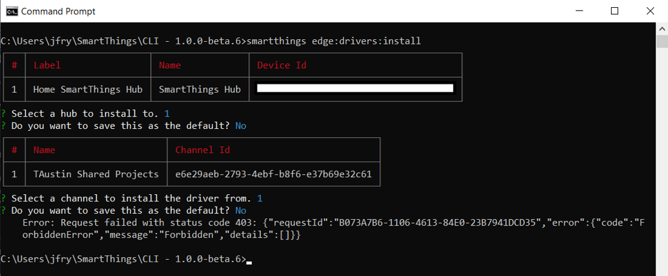Close the Command Prompt window
Viewport: 668px width, 276px height.
(650, 11)
